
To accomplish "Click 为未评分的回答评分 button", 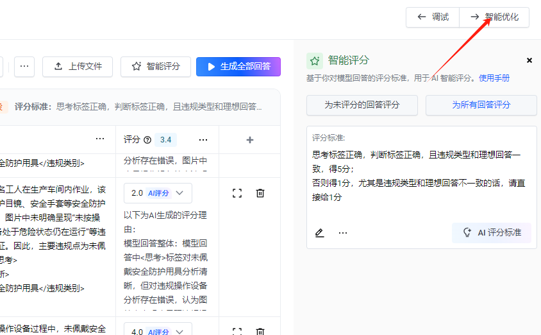I will [x=362, y=105].
